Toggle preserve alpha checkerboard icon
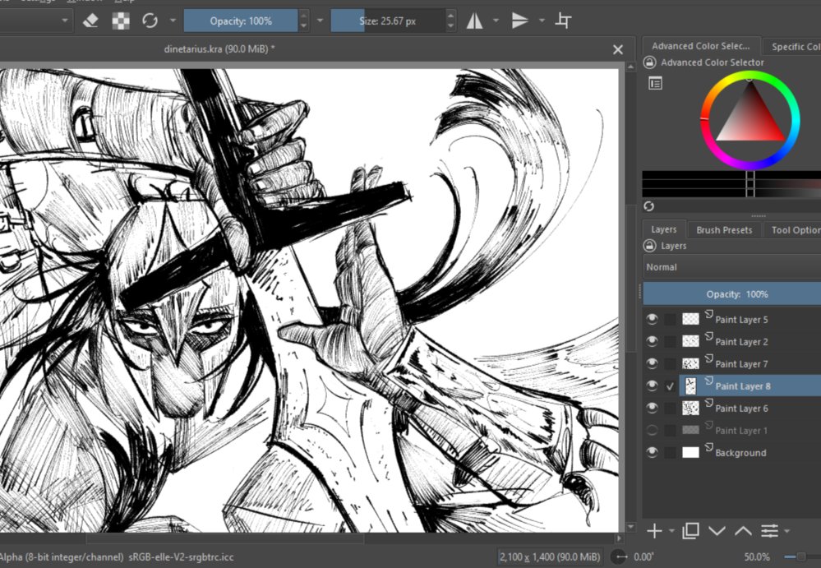 point(121,21)
